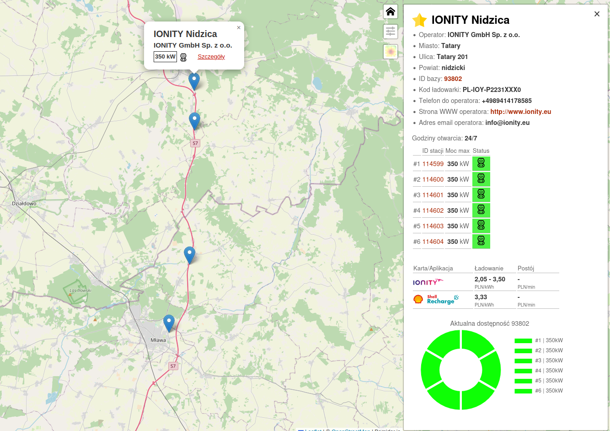
Task: Click the green status icon for station #2
Action: [481, 179]
